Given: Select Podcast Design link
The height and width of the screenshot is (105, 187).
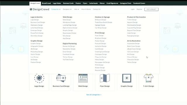Looking at the screenshot, I should pyautogui.click(x=36, y=62).
